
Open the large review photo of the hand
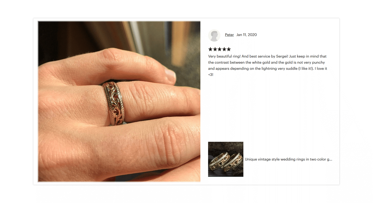[x=119, y=101]
